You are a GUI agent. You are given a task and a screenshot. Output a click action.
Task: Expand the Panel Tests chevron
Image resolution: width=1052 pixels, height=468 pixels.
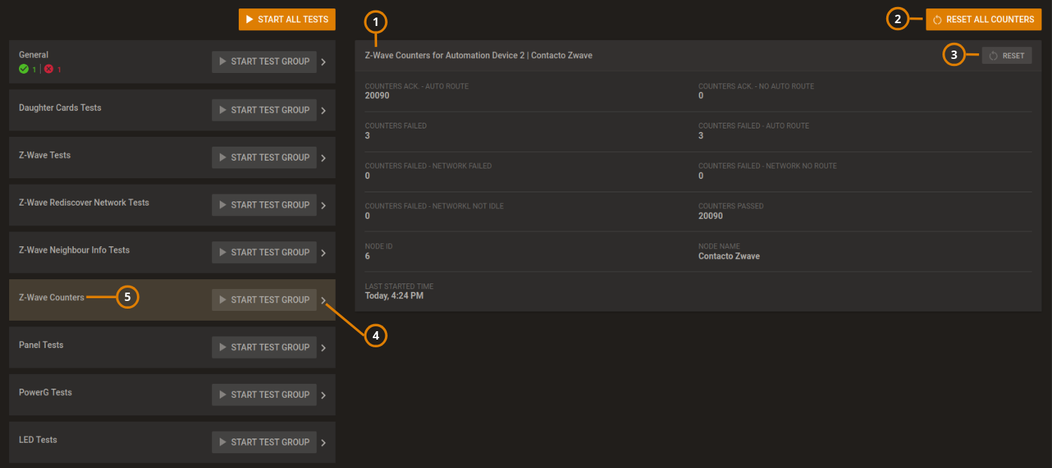coord(324,348)
